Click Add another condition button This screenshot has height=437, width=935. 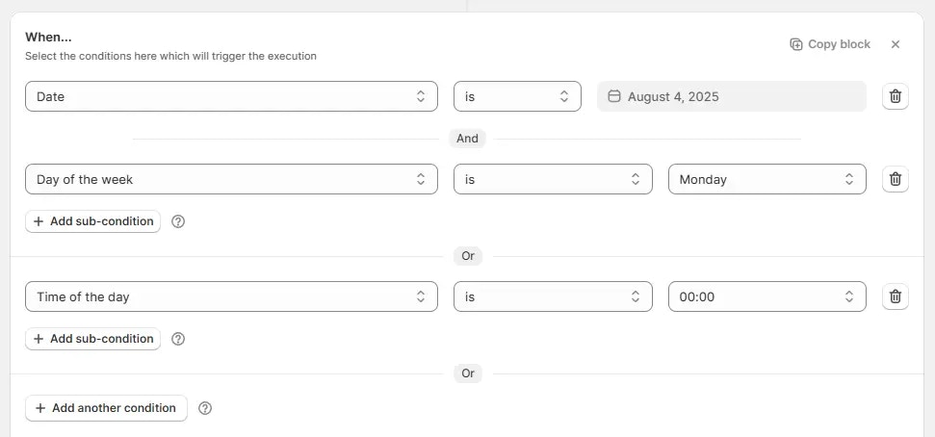(106, 408)
